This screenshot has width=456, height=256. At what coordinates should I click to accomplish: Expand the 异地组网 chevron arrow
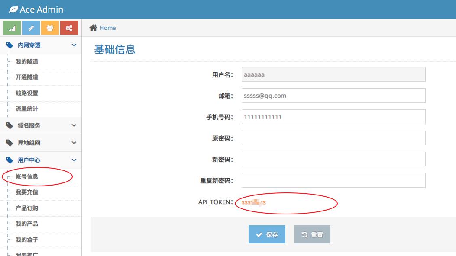[x=74, y=143]
